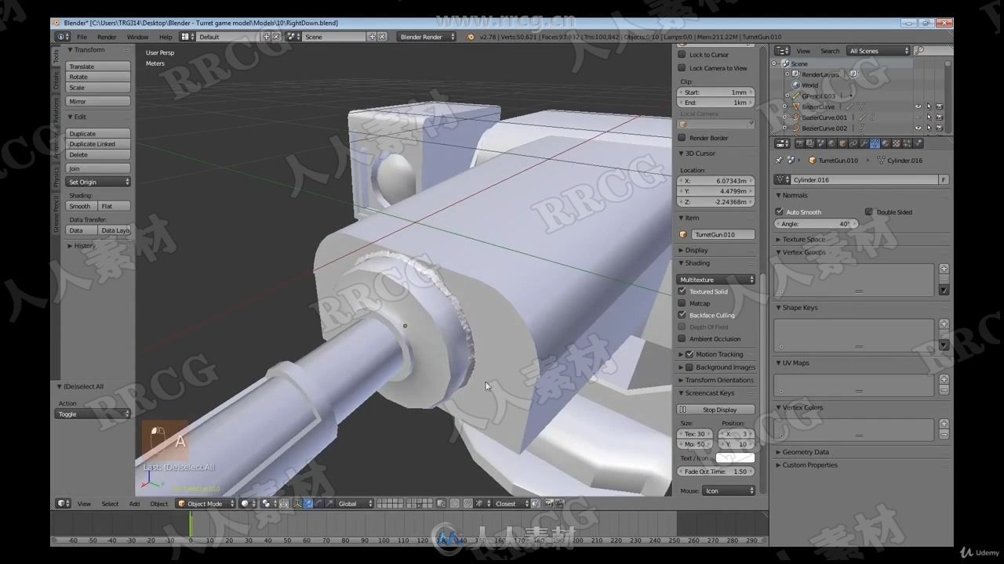
Task: Uncheck Textured Solid shading option
Action: (682, 291)
